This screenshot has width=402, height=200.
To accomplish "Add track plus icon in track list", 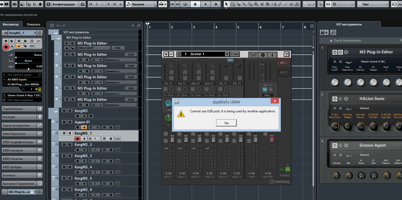I will point(133,25).
